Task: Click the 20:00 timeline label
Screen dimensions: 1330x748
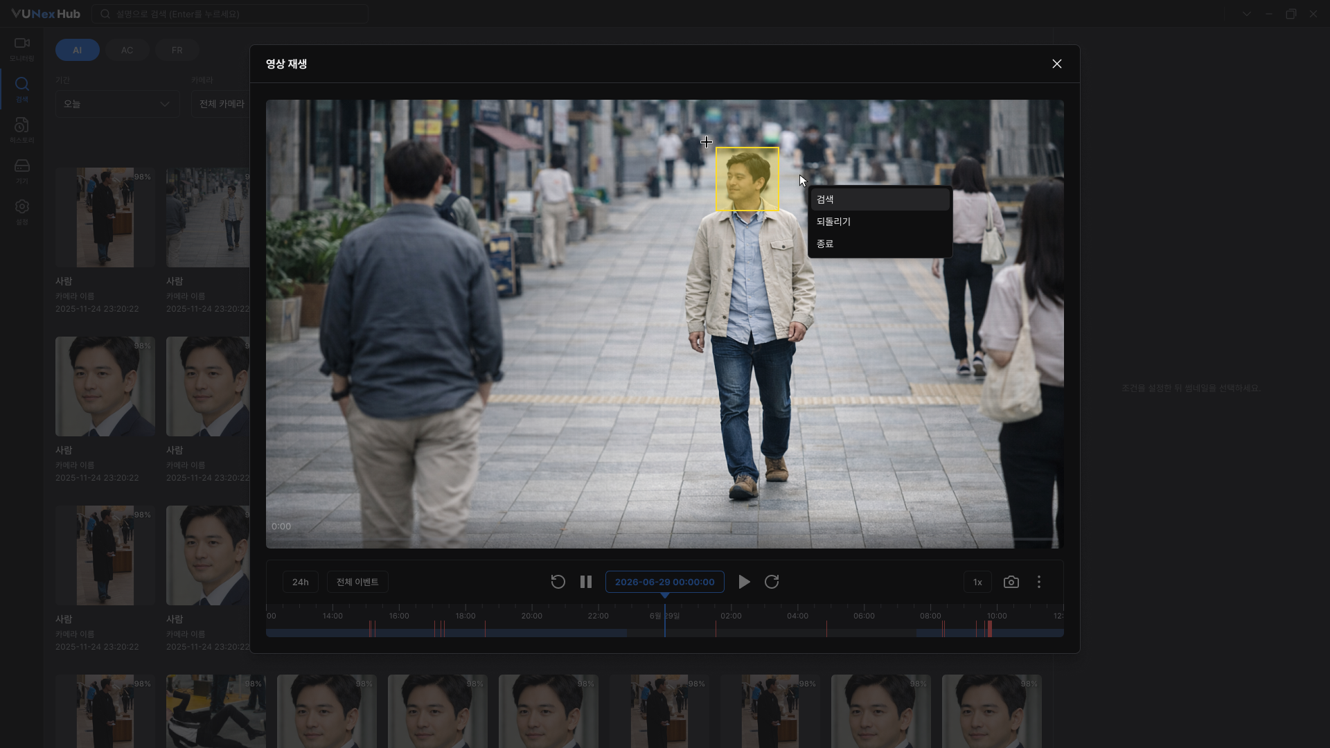Action: pos(532,616)
